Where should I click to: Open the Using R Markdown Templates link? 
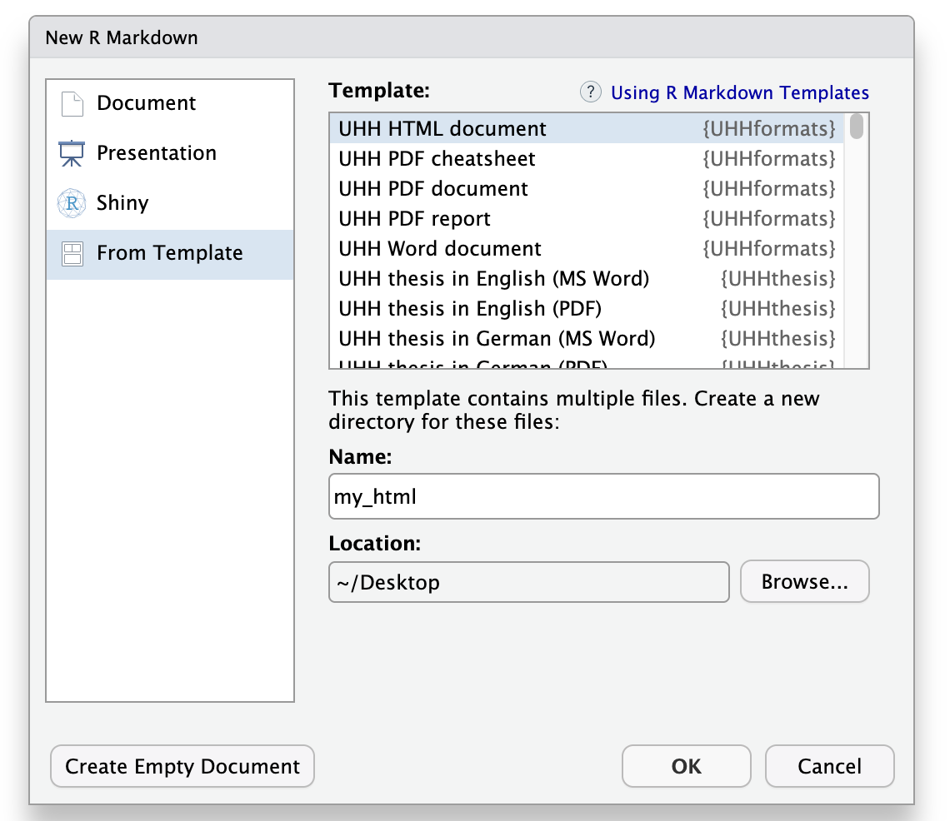(x=740, y=92)
